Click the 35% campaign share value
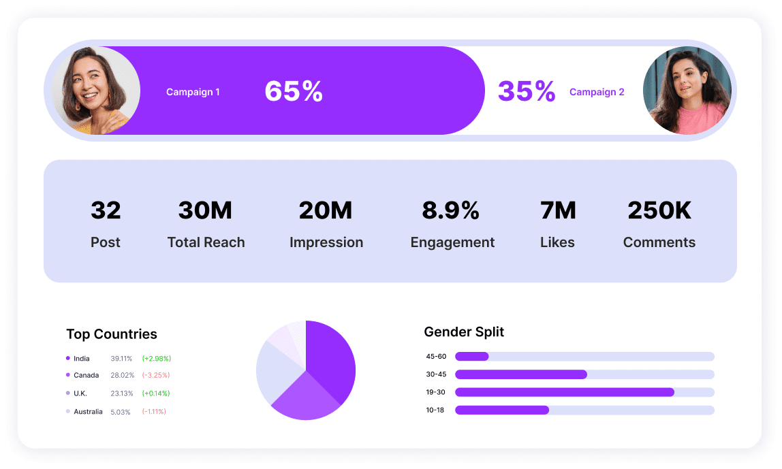Image resolution: width=782 pixels, height=469 pixels. click(527, 91)
